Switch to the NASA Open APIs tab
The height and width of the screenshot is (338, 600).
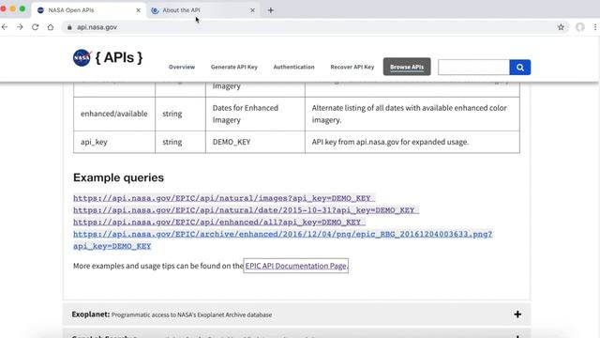point(88,10)
